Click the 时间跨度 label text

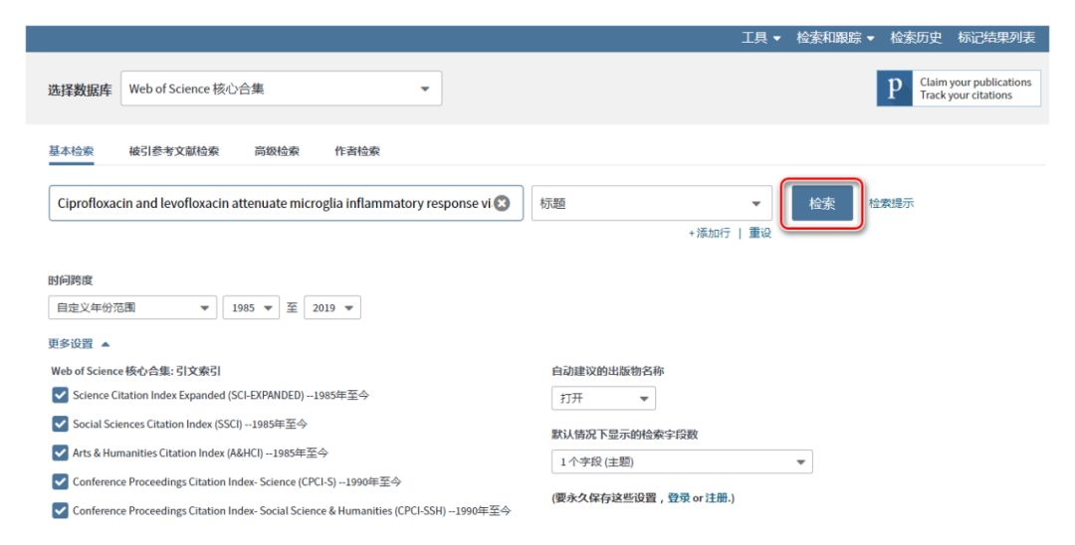coord(71,280)
